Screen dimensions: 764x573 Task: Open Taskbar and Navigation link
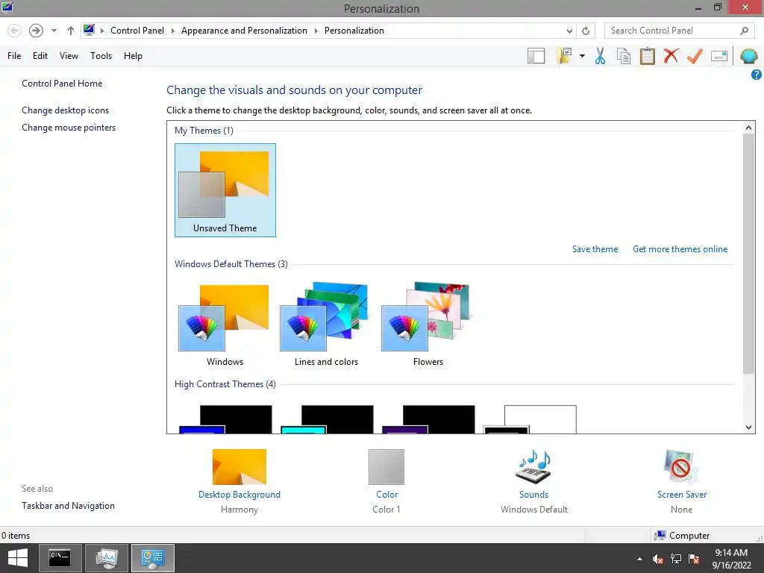(68, 506)
